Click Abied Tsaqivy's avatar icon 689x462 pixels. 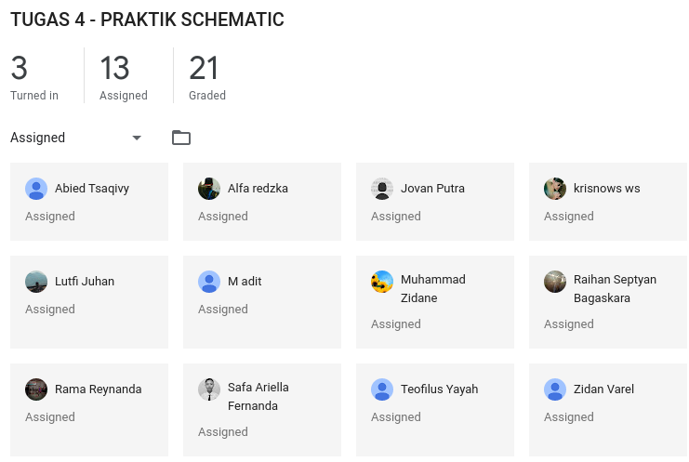click(x=36, y=189)
